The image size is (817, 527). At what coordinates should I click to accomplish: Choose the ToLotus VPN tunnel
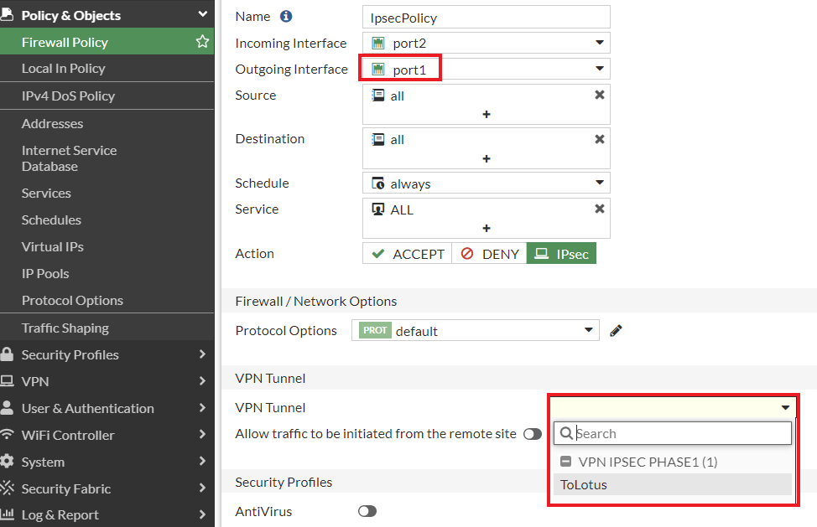[584, 484]
